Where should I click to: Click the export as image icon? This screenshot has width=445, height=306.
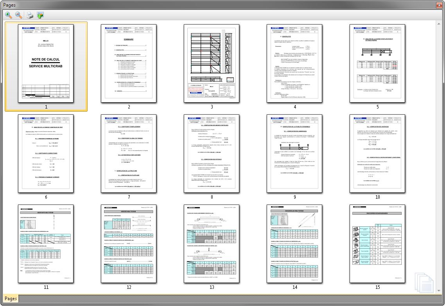coord(40,15)
